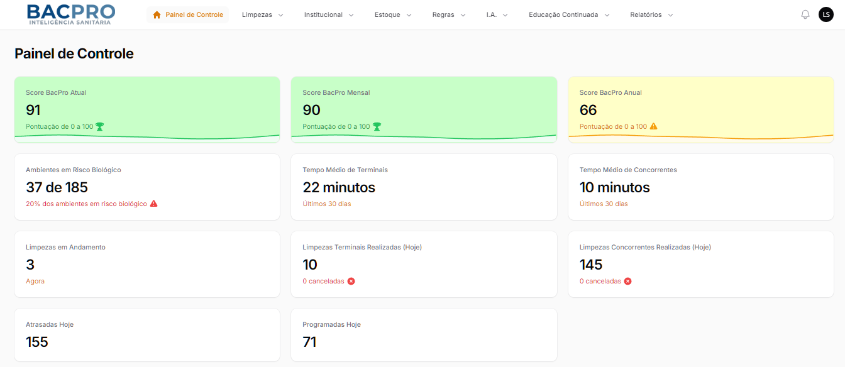Screen dimensions: 845x367
Task: Click the red alert icon for risco biológico
Action: pos(153,204)
